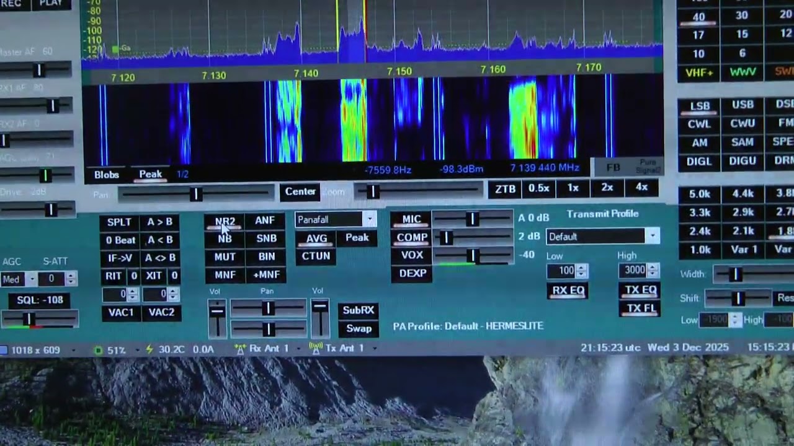Switch to DIGL mode
This screenshot has height=446, width=794.
coord(699,162)
